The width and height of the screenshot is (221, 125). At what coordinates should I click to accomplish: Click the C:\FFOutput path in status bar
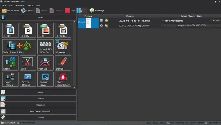pos(9,123)
